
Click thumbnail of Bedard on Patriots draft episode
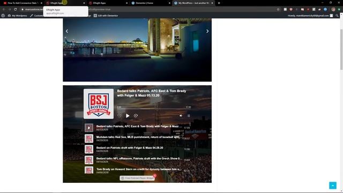[89, 149]
